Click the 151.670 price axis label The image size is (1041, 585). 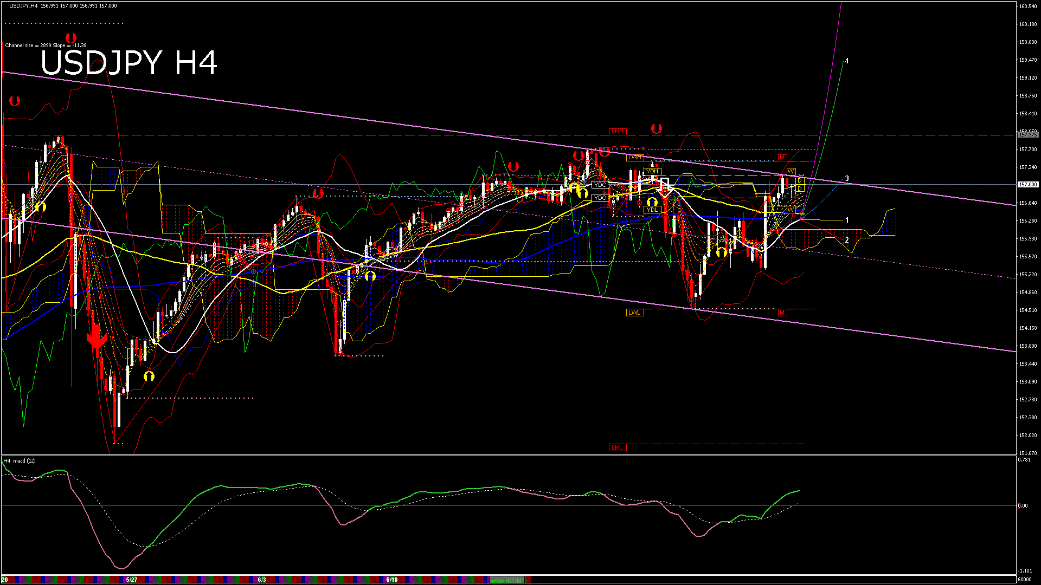(x=1027, y=453)
